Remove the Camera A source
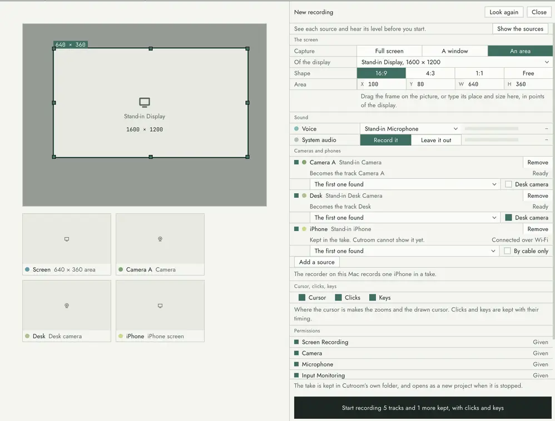 537,162
